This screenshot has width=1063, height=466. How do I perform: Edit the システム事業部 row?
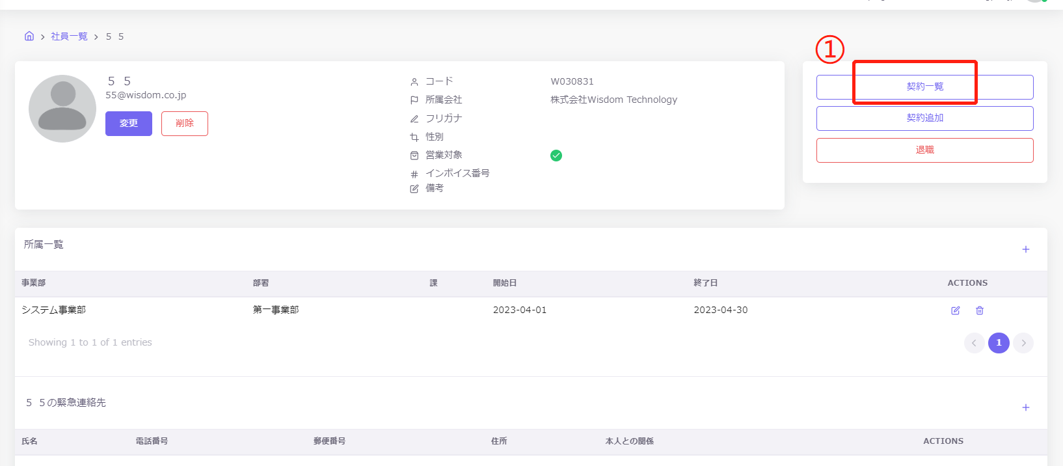coord(955,310)
